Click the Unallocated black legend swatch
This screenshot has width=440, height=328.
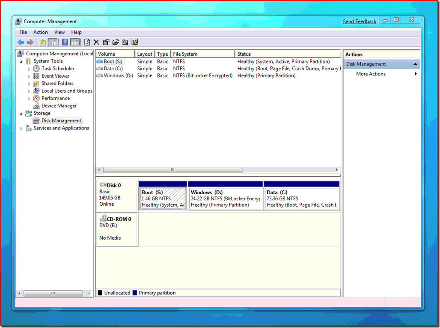pos(100,293)
